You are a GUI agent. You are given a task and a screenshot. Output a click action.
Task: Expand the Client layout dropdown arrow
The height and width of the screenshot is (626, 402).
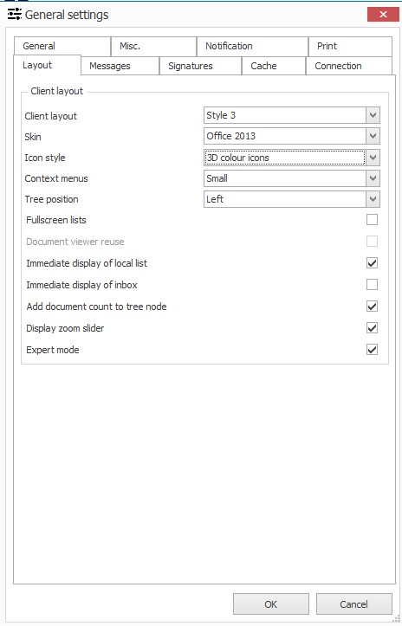click(373, 115)
